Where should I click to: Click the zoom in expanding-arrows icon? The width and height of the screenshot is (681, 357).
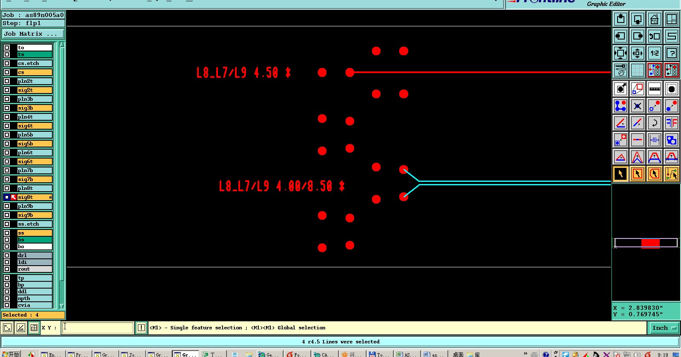(621, 53)
